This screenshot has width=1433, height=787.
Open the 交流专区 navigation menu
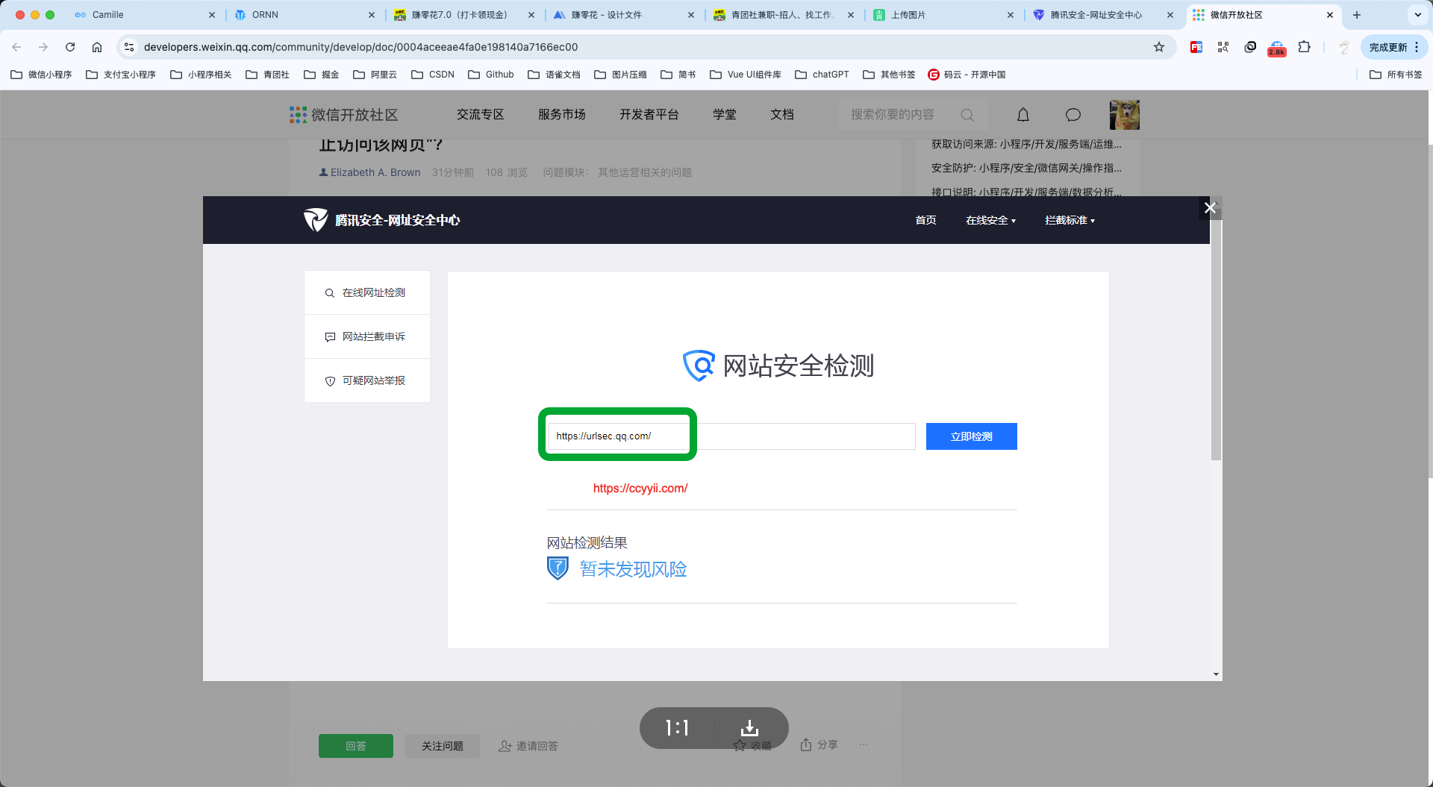click(x=481, y=115)
